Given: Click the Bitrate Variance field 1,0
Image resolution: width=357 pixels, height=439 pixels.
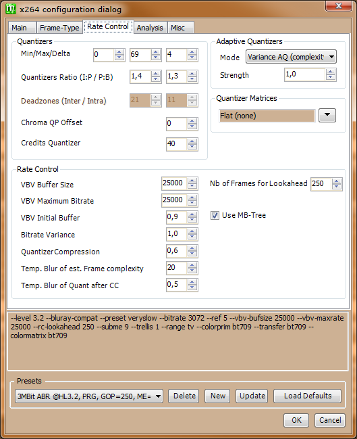Looking at the screenshot, I should (x=177, y=234).
